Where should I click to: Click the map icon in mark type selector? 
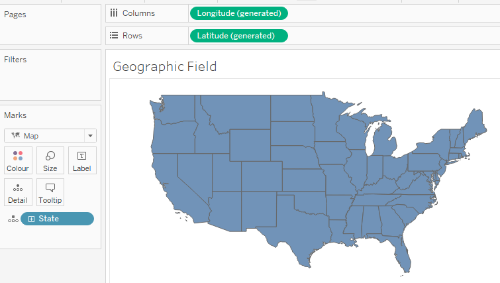15,135
